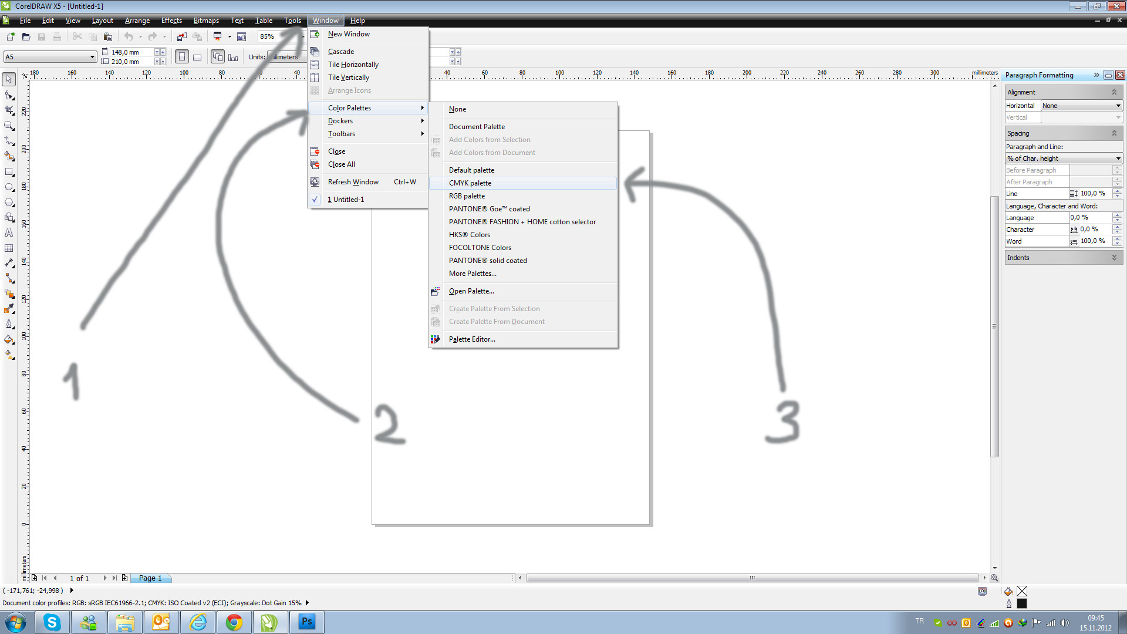Select the Crop tool
Image resolution: width=1127 pixels, height=634 pixels.
[9, 110]
